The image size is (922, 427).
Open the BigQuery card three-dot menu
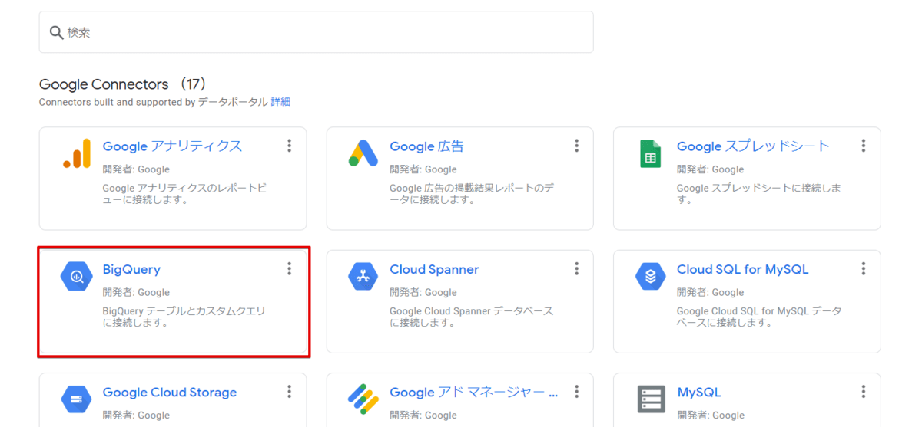tap(290, 268)
